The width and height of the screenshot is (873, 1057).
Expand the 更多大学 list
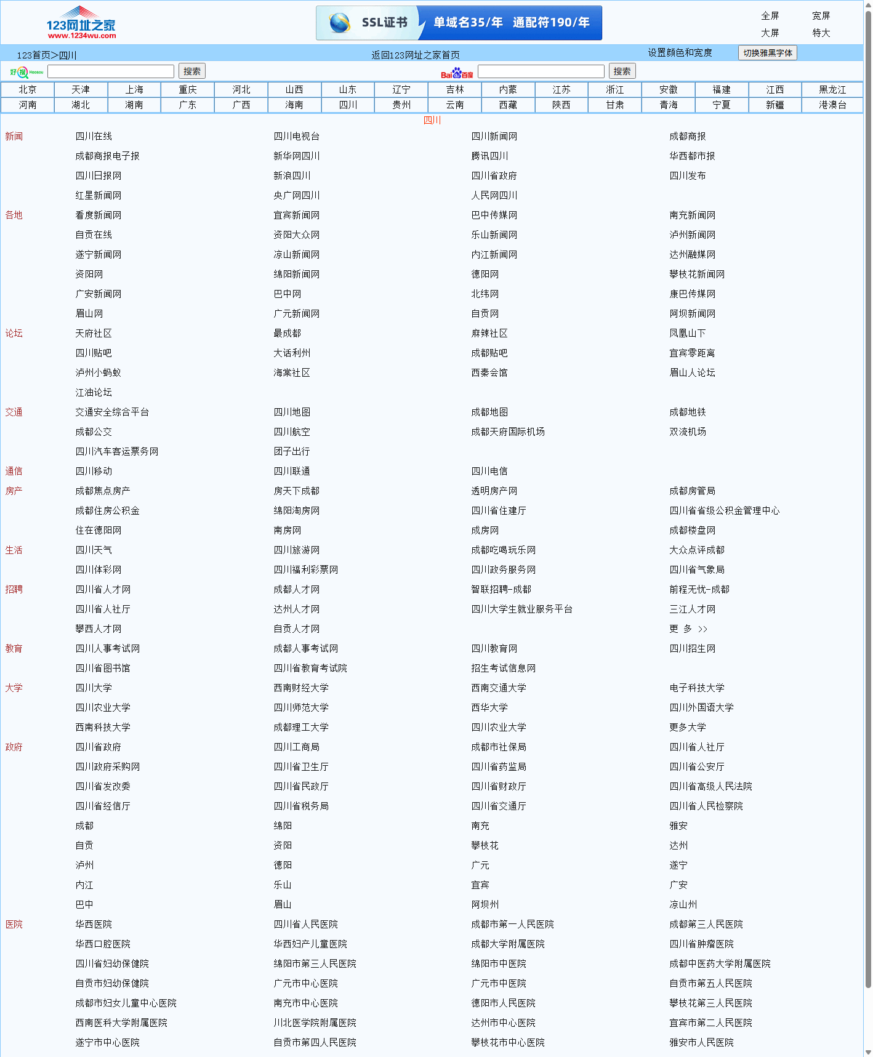click(x=688, y=728)
